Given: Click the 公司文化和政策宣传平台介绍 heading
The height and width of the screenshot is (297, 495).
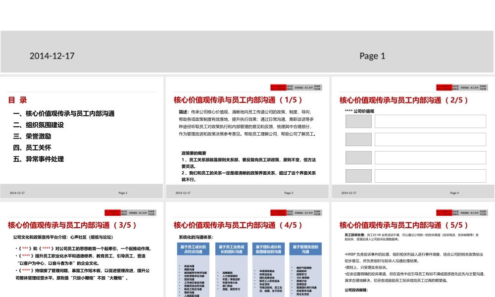Looking at the screenshot, I should pos(63,237).
